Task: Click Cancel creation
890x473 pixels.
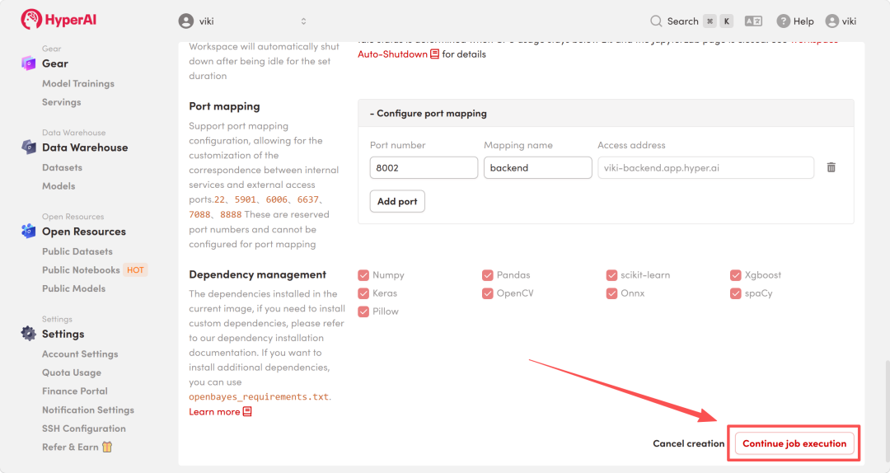Action: click(x=688, y=443)
